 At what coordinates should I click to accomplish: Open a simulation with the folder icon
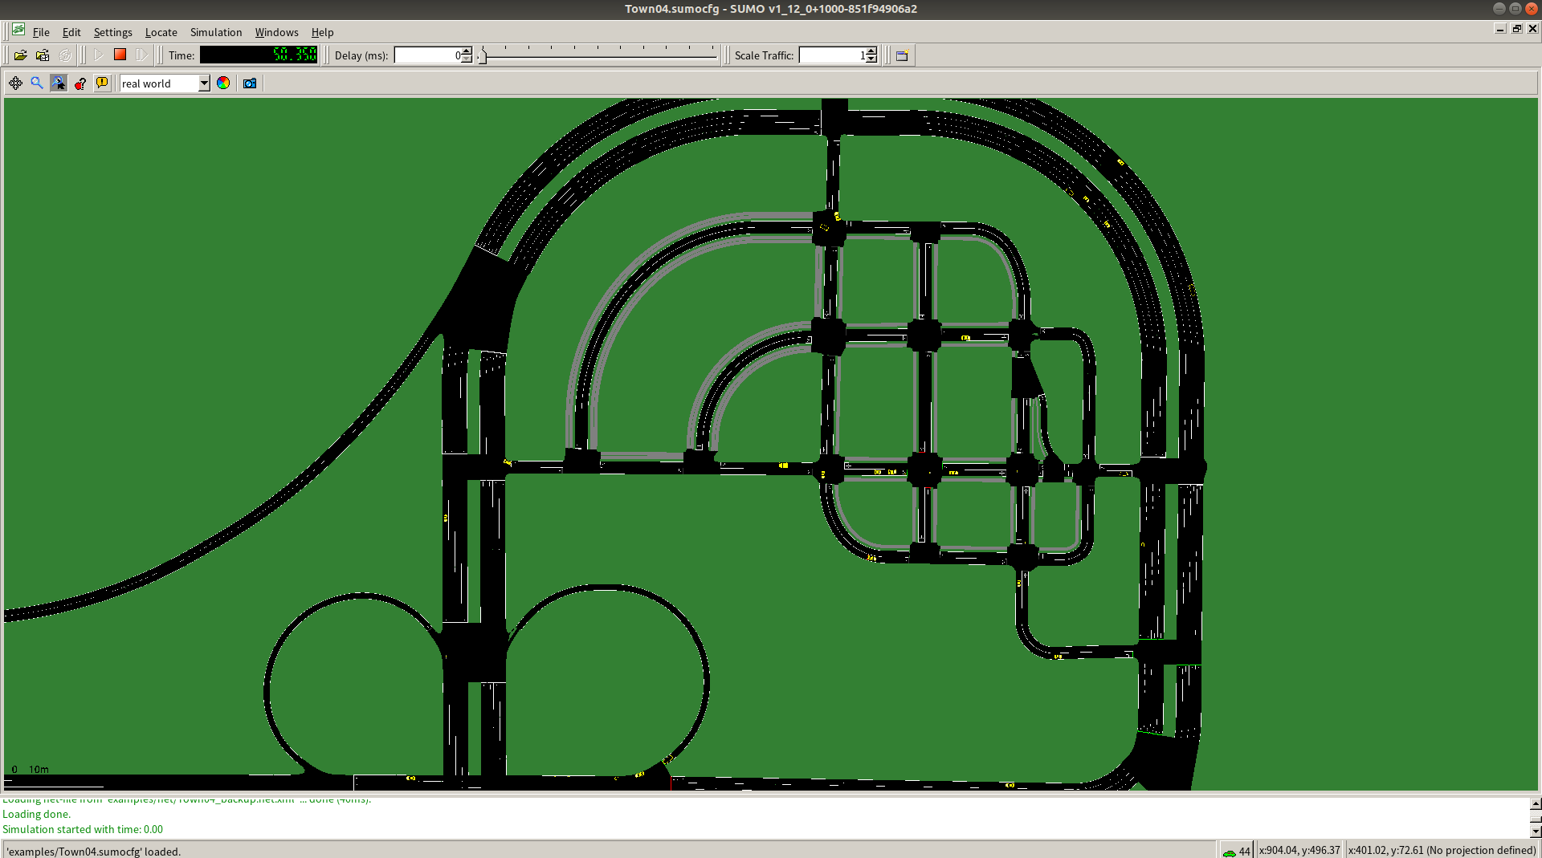click(21, 55)
